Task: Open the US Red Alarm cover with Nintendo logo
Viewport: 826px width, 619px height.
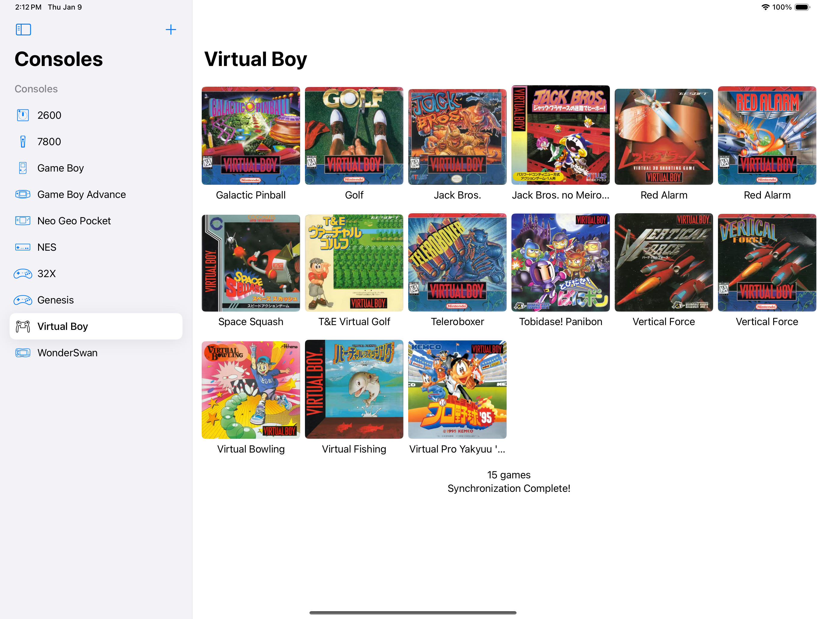Action: point(767,136)
